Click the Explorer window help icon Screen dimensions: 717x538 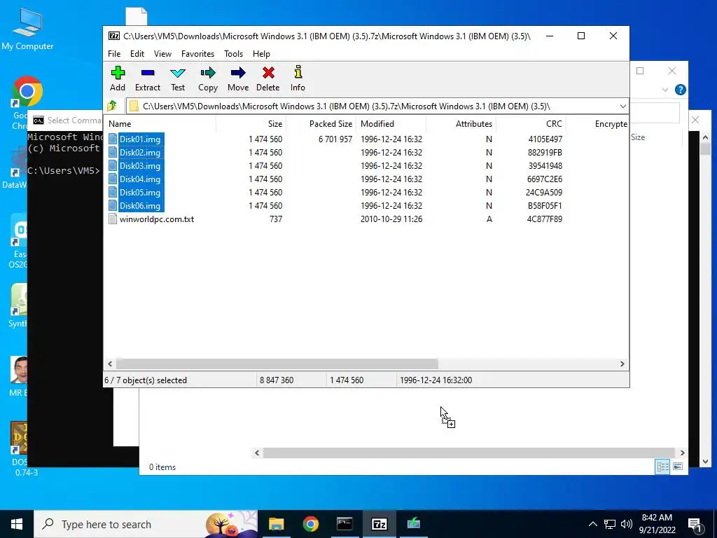point(680,90)
